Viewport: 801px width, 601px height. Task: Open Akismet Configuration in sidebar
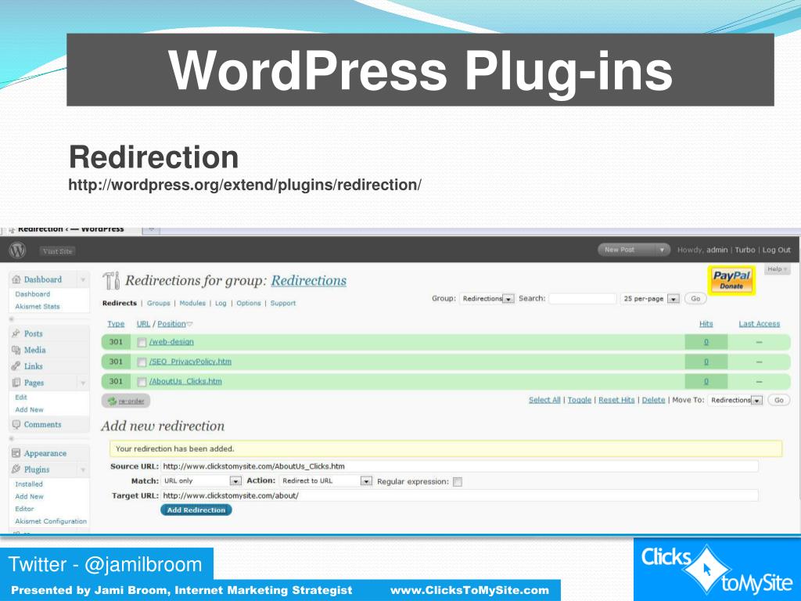click(51, 521)
